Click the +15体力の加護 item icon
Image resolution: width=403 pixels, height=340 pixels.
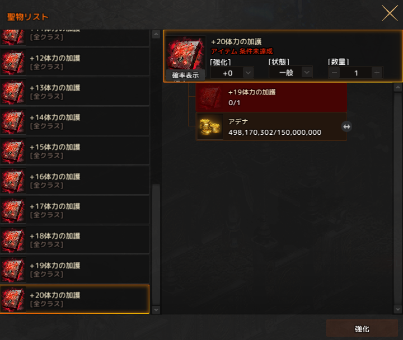point(13,151)
